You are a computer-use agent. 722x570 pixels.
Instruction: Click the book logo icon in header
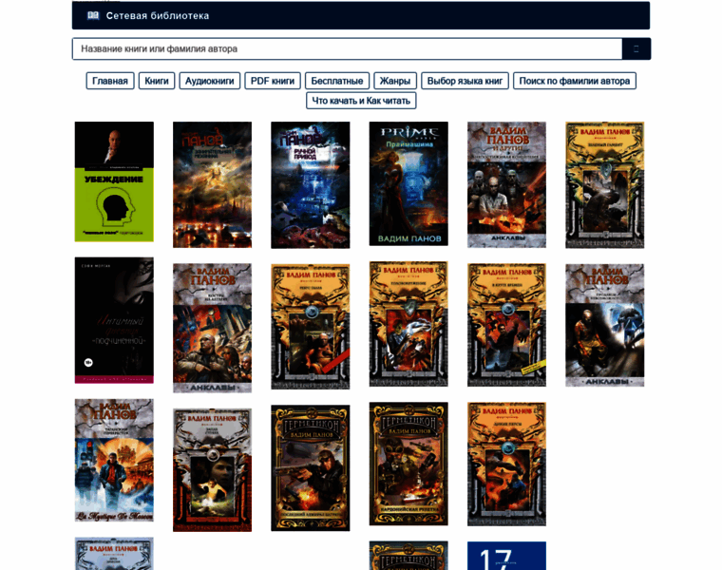click(x=93, y=15)
